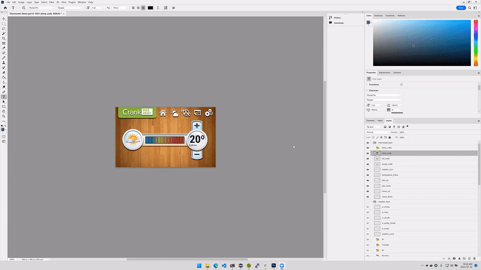Select the Move tool

(x=4, y=19)
